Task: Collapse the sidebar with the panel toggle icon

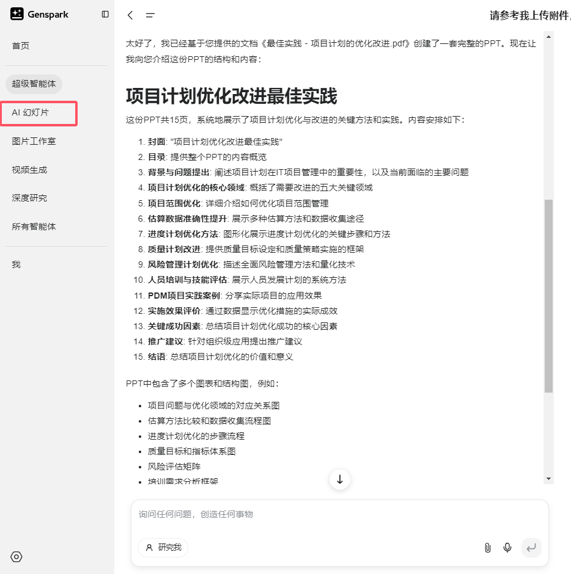Action: click(x=104, y=14)
